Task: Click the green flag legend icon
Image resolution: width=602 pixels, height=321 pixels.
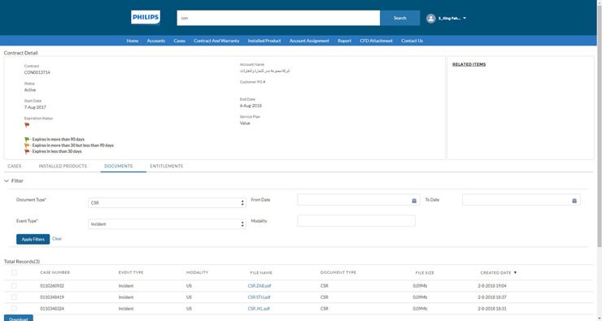Action: point(27,140)
